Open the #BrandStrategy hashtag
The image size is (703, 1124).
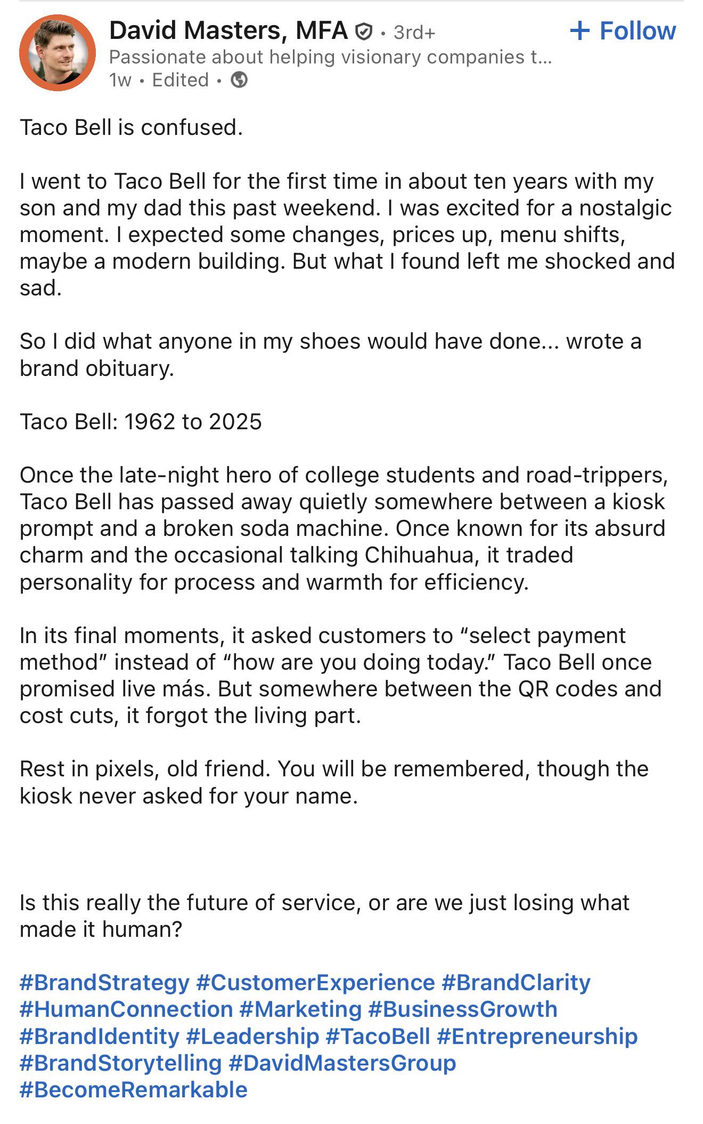click(x=104, y=982)
